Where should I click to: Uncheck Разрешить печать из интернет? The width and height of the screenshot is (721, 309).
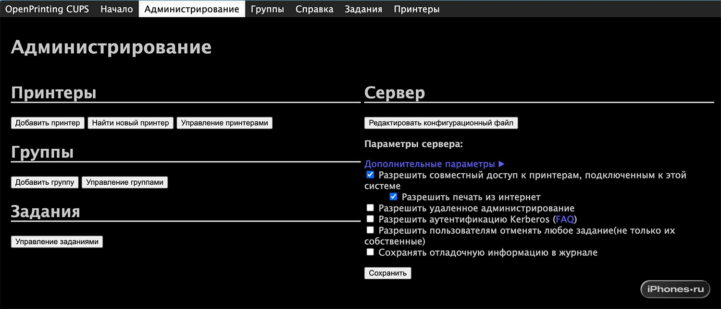coord(393,197)
